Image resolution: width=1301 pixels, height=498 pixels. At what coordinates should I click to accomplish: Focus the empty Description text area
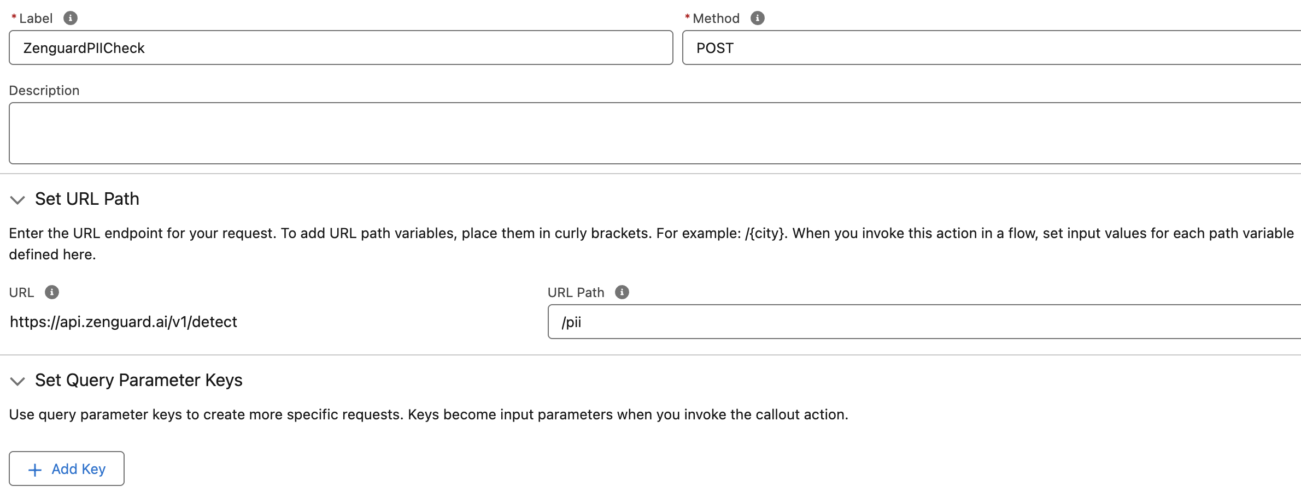(655, 133)
